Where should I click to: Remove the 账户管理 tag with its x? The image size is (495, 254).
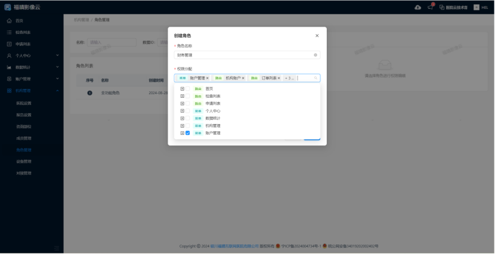pyautogui.click(x=208, y=78)
